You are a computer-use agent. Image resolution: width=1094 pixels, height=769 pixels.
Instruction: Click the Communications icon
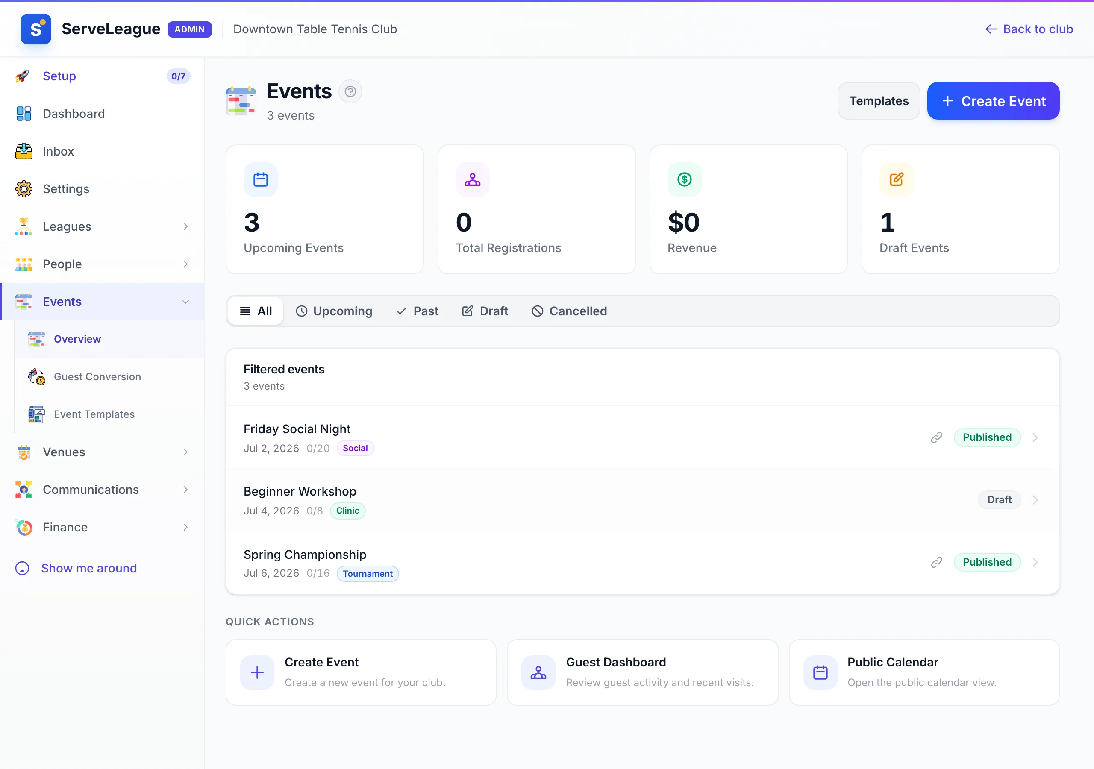coord(24,490)
